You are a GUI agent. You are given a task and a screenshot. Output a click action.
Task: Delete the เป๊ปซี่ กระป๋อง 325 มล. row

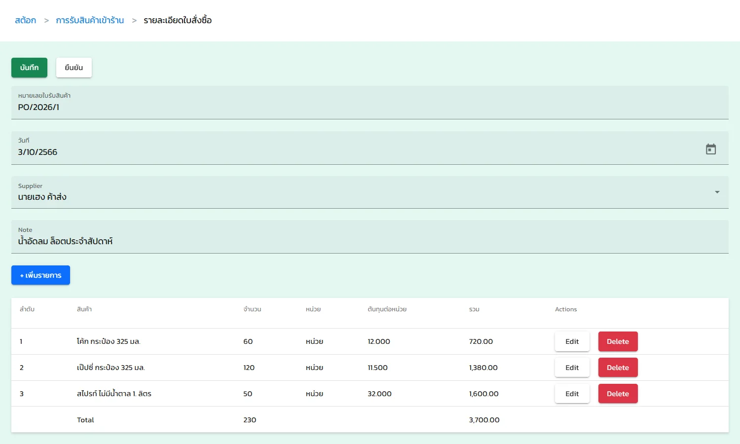pos(618,367)
